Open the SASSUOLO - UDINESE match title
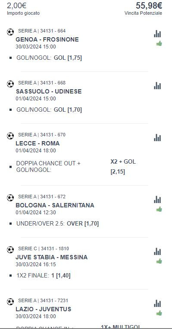This screenshot has height=329, width=172. (x=49, y=91)
